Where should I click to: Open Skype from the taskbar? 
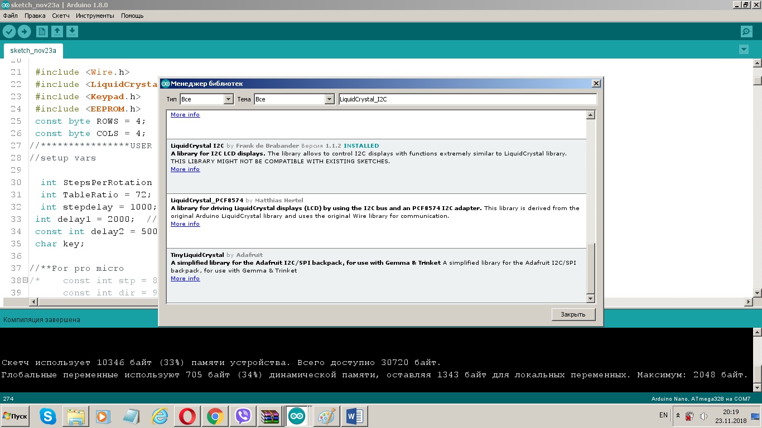48,416
